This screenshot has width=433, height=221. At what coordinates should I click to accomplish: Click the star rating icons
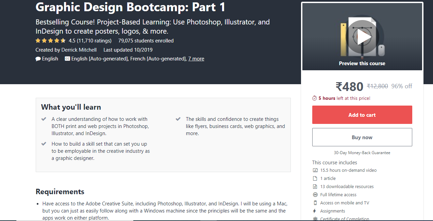tap(51, 41)
